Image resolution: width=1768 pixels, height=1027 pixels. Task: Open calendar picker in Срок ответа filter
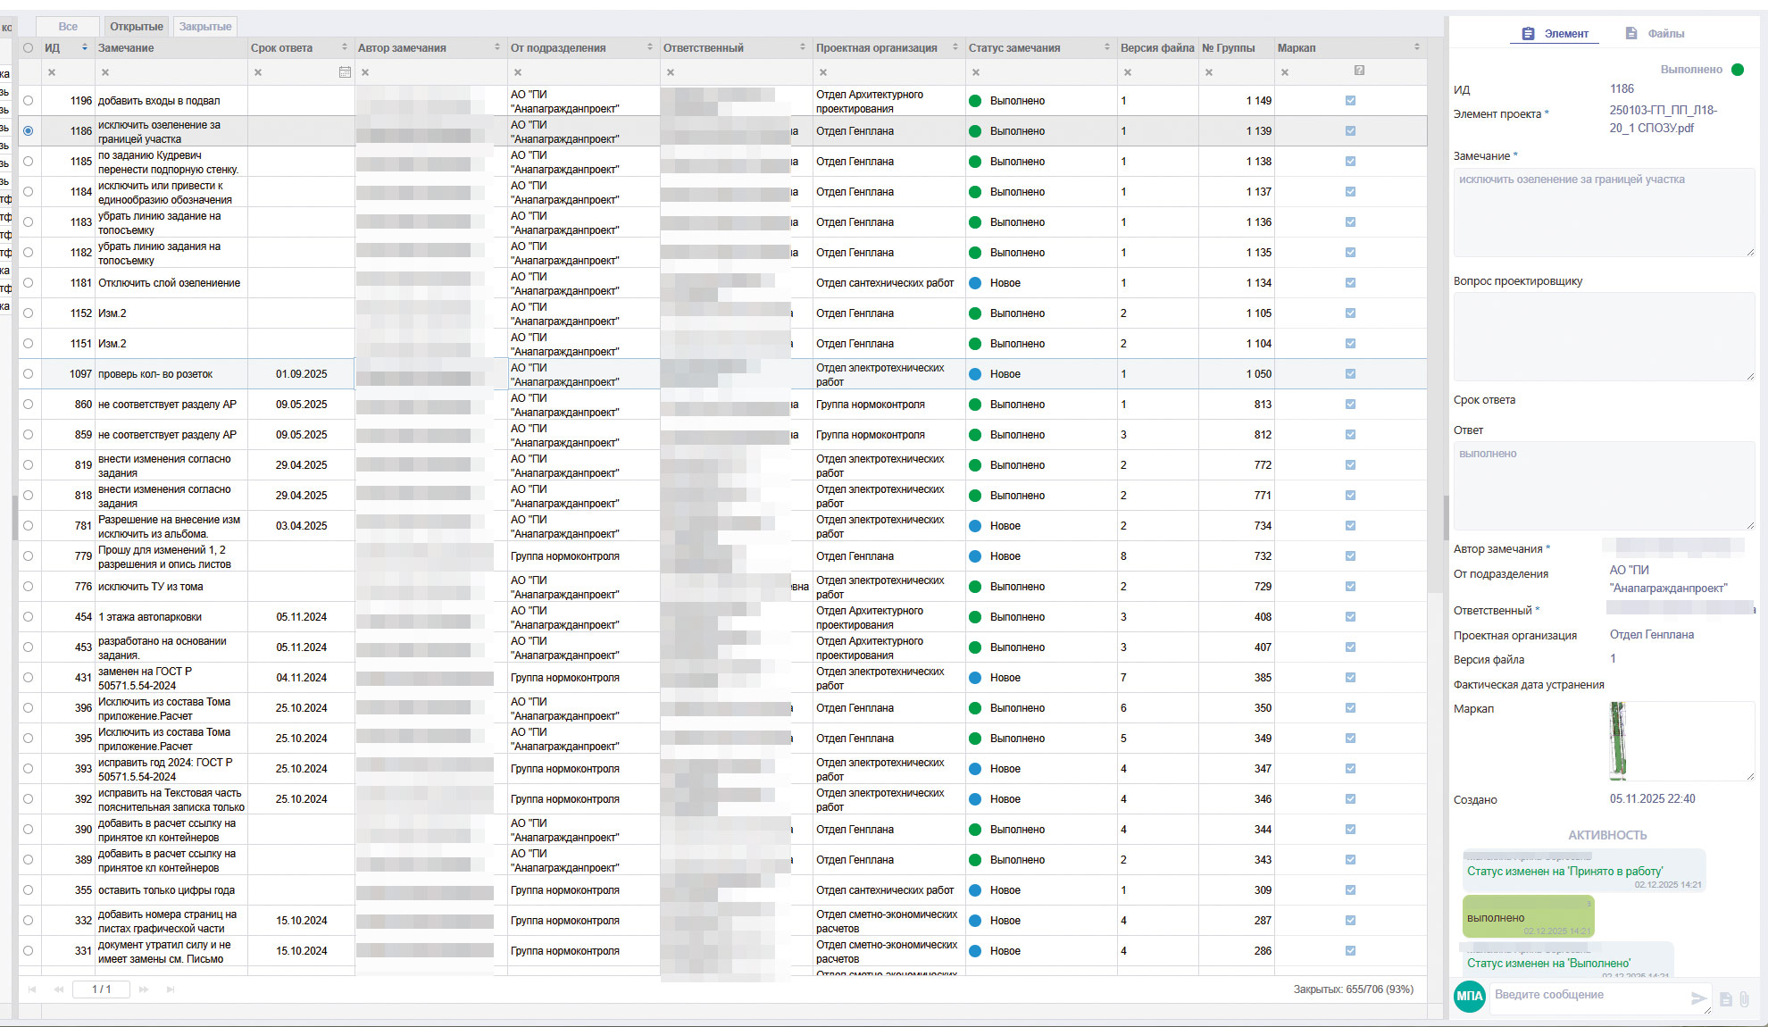pos(345,72)
